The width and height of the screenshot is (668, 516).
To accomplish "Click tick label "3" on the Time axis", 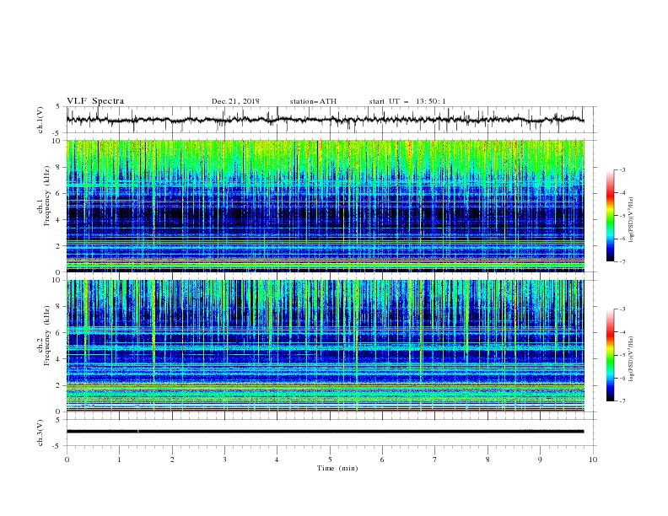I will pos(224,460).
